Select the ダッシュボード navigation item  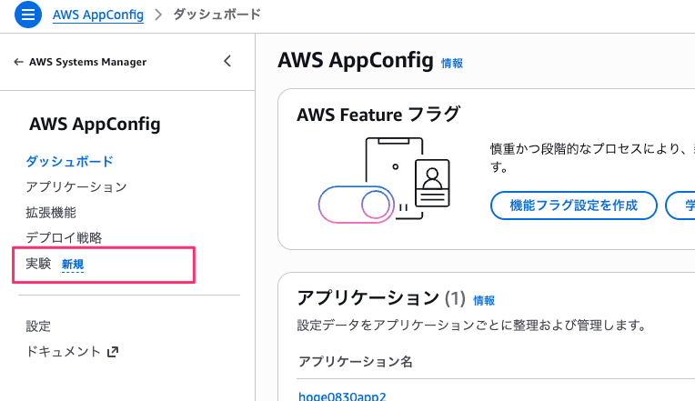click(x=69, y=161)
